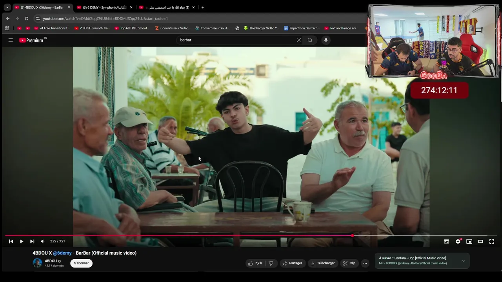This screenshot has height=282, width=502.
Task: Click the webcam overlay thumbnail
Action: point(433,41)
